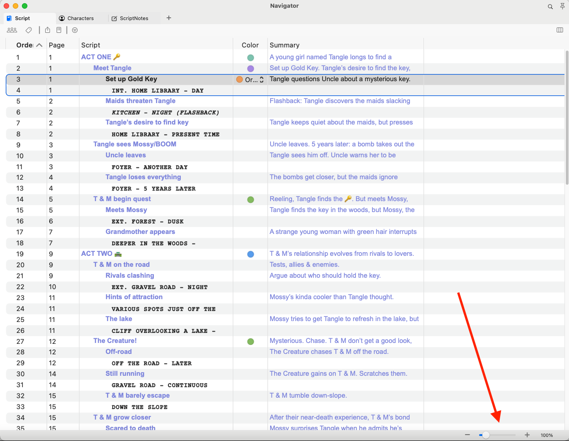This screenshot has height=441, width=569.
Task: Switch to the ScriptNotes tab
Action: click(x=134, y=18)
